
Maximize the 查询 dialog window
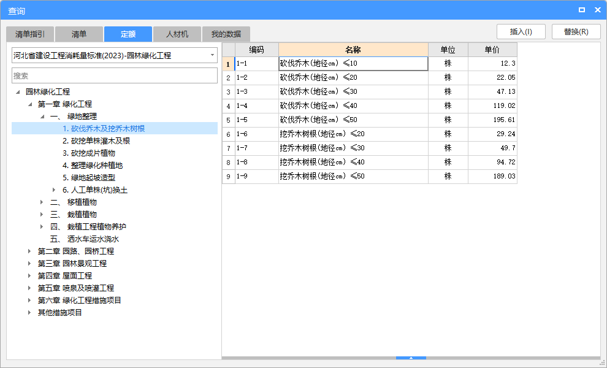[582, 10]
